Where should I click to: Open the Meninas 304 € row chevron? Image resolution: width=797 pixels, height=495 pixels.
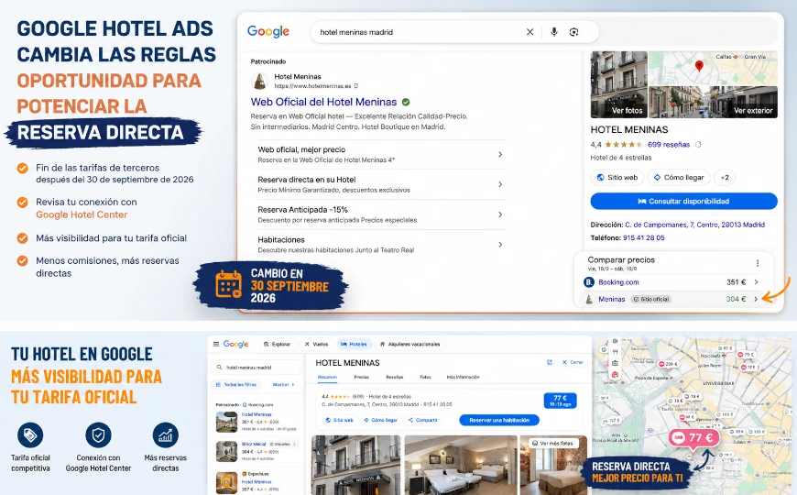[757, 299]
